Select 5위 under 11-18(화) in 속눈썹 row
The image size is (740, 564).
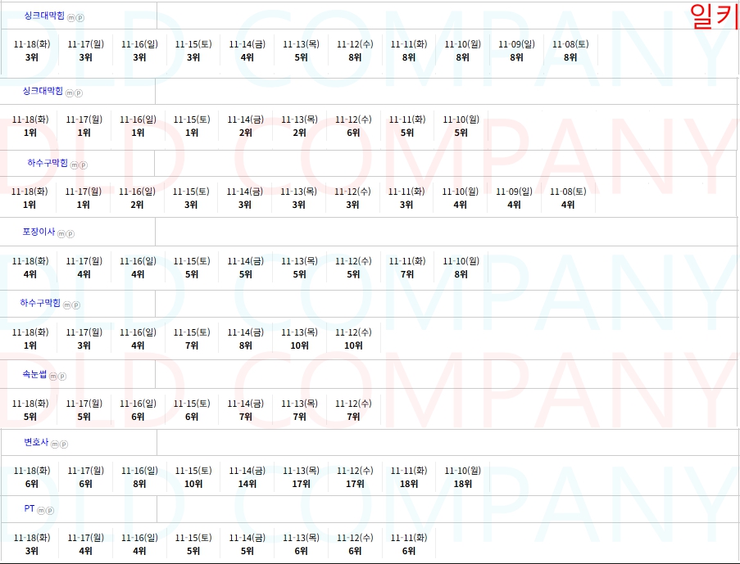point(30,417)
